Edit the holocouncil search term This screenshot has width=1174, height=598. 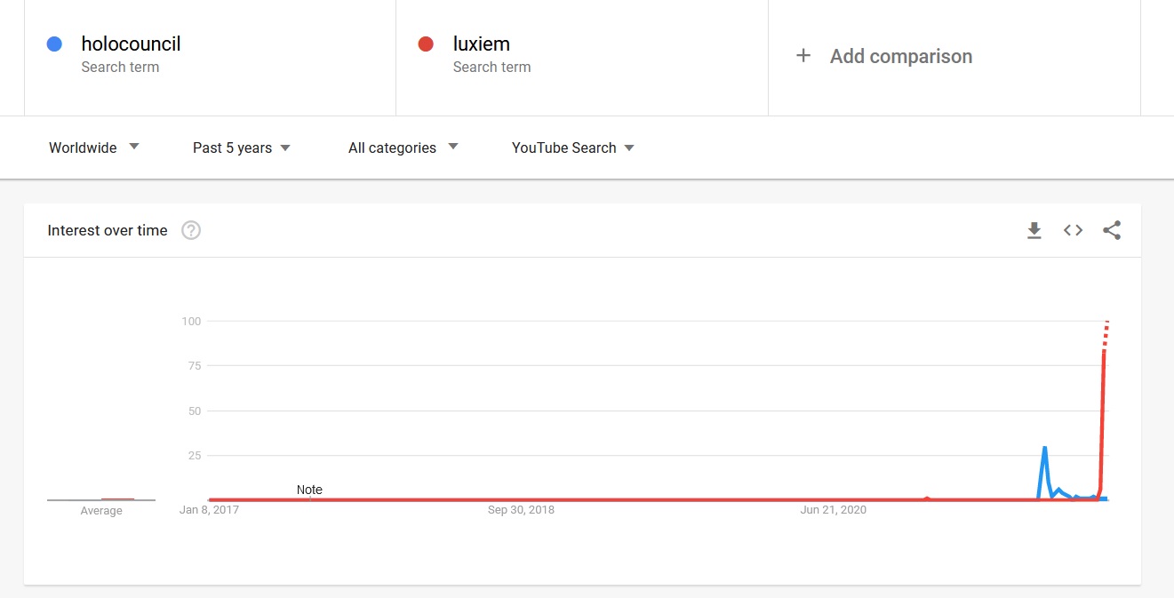click(131, 44)
